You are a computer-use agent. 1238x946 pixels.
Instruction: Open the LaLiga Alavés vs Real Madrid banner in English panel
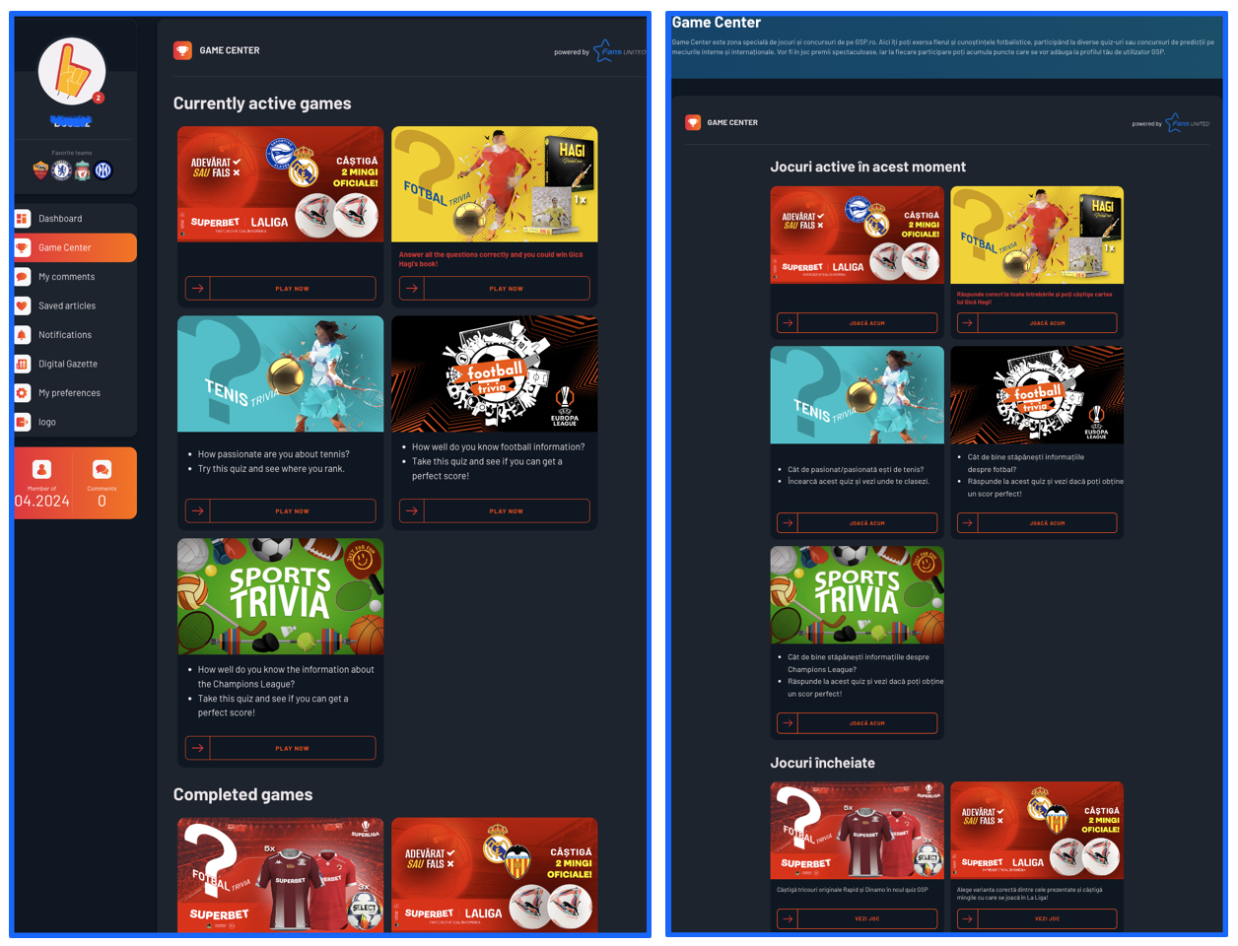click(281, 184)
